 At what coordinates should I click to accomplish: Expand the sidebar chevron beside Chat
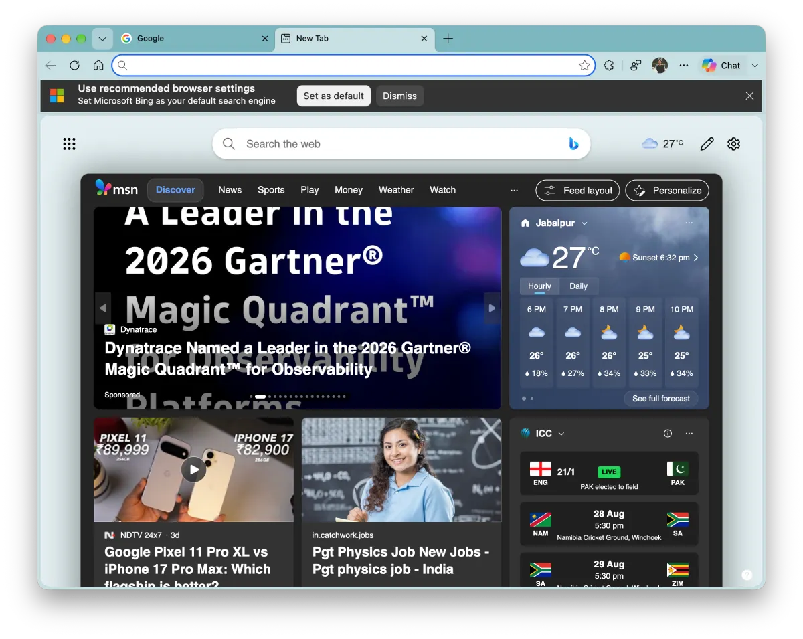755,66
